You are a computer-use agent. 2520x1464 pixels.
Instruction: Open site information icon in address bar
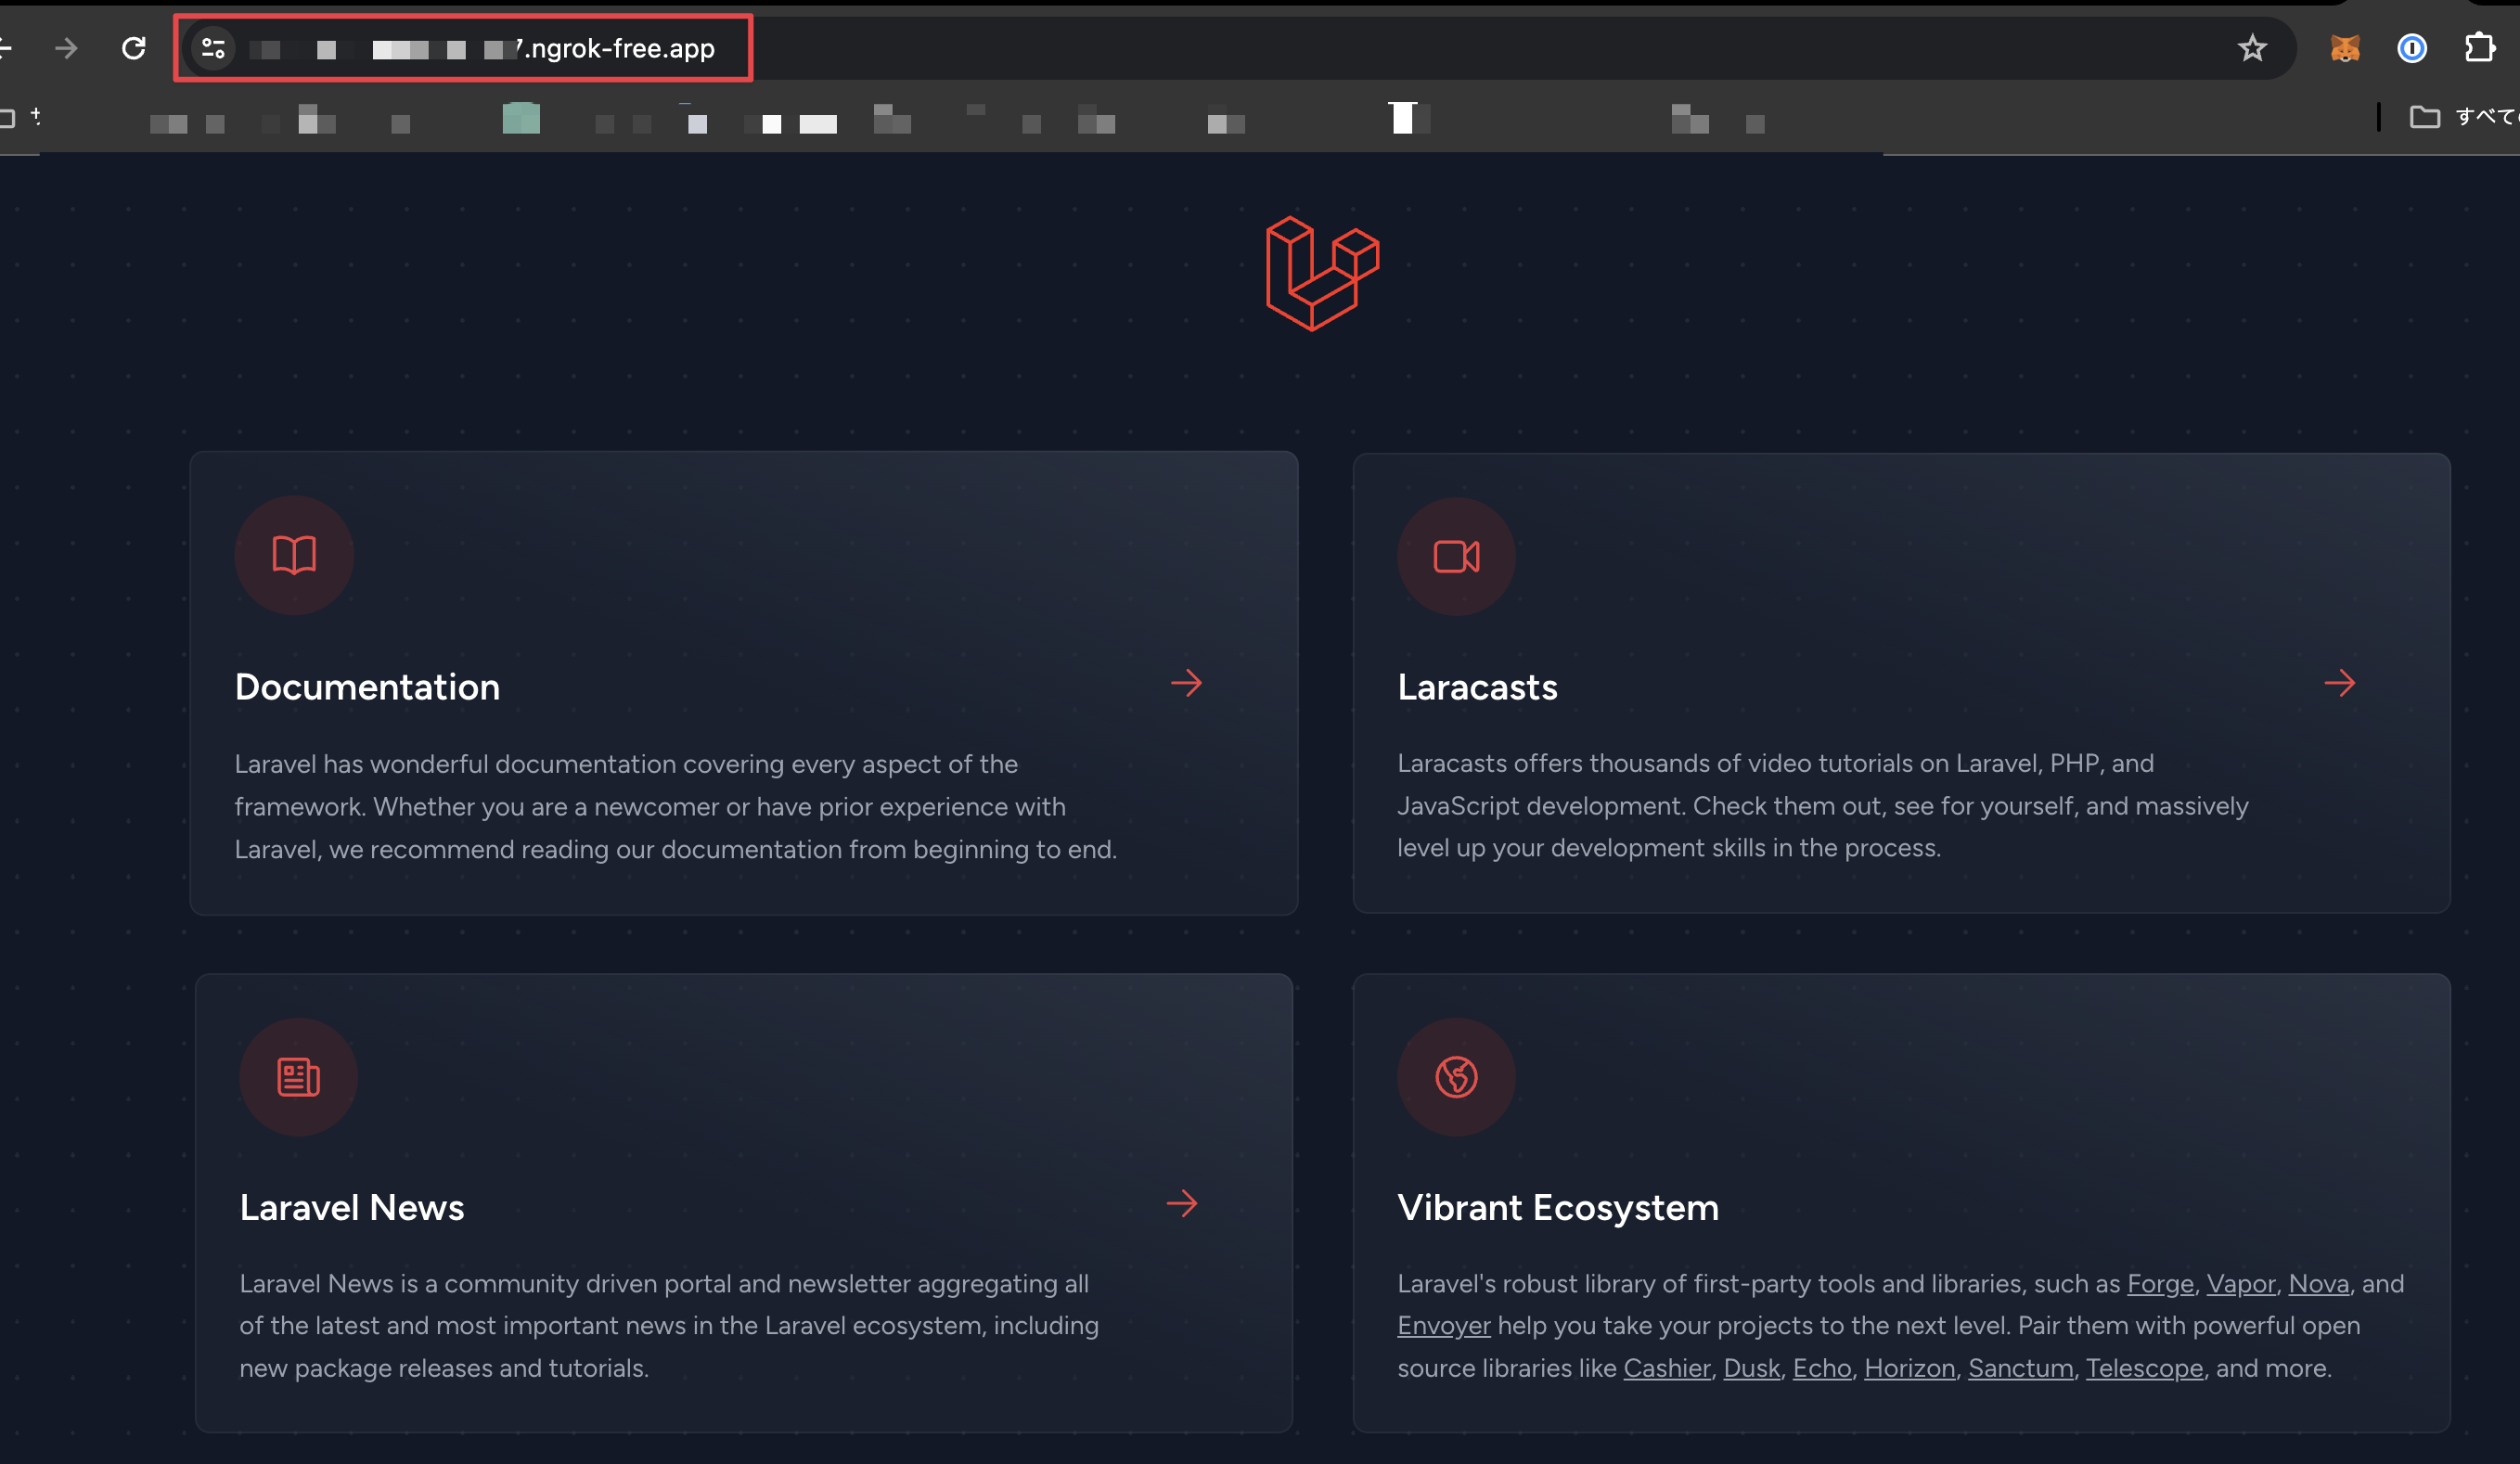(x=213, y=48)
